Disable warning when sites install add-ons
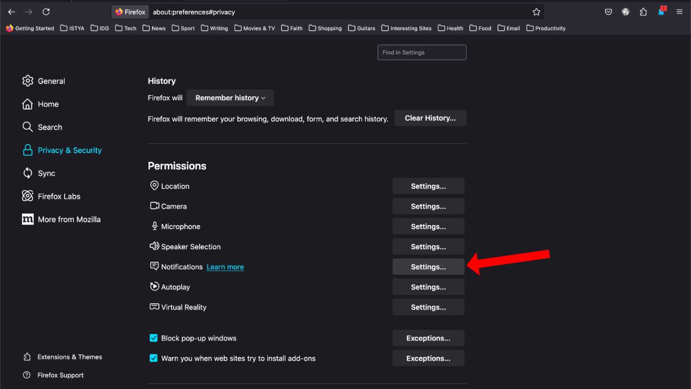The height and width of the screenshot is (389, 691). click(x=153, y=358)
